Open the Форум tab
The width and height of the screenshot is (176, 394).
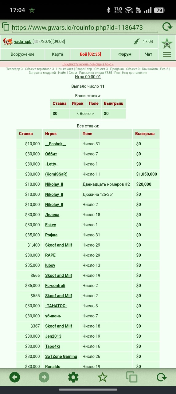click(125, 54)
